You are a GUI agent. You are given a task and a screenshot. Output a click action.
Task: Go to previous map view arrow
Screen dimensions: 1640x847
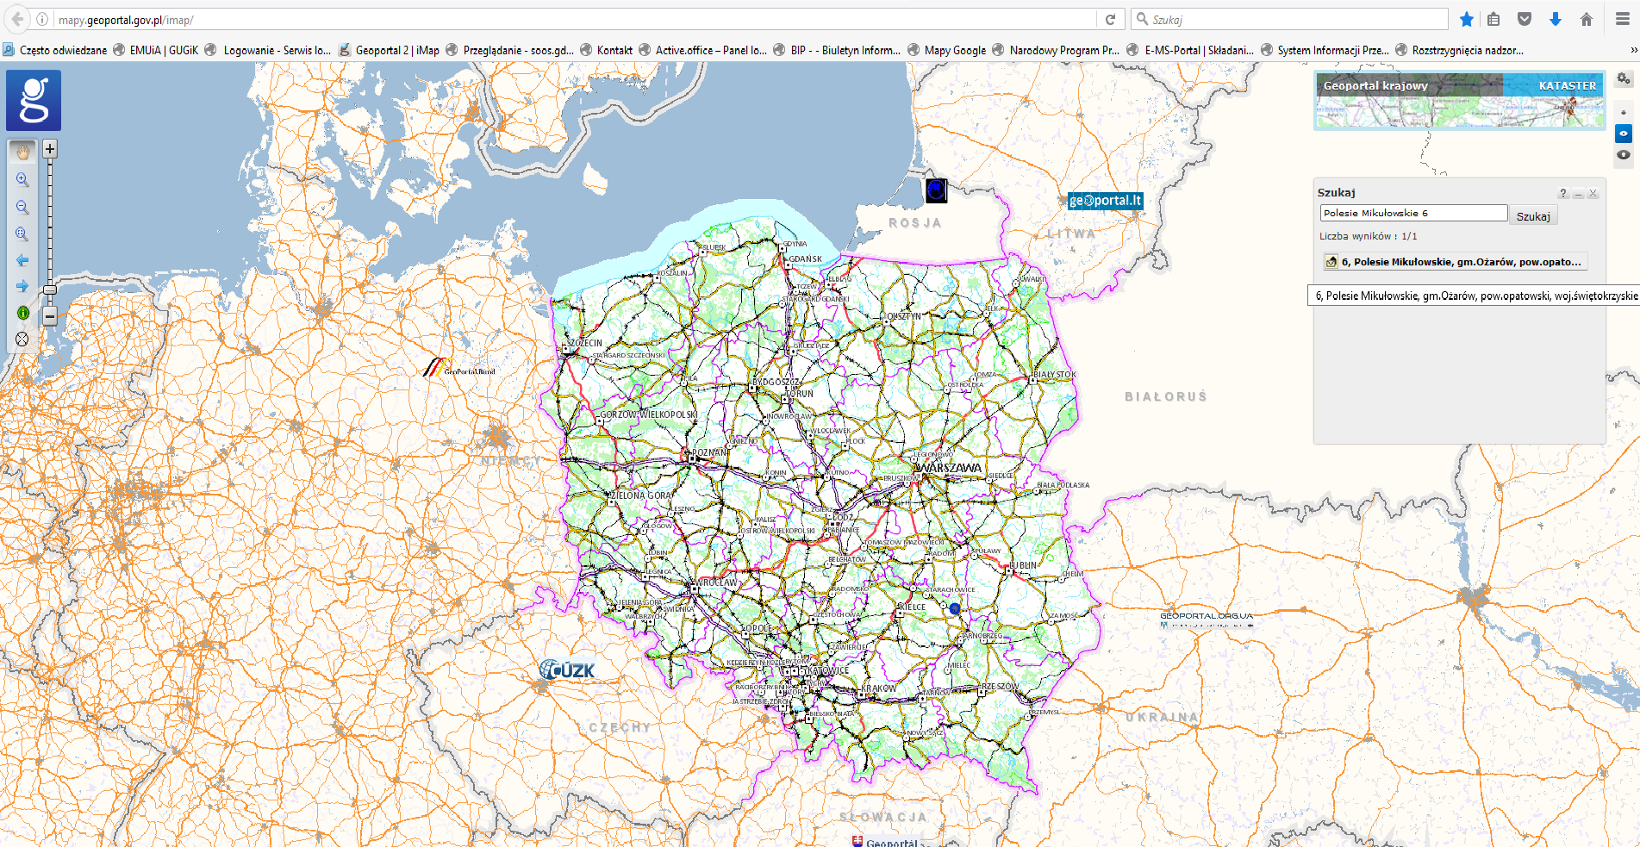tap(22, 260)
